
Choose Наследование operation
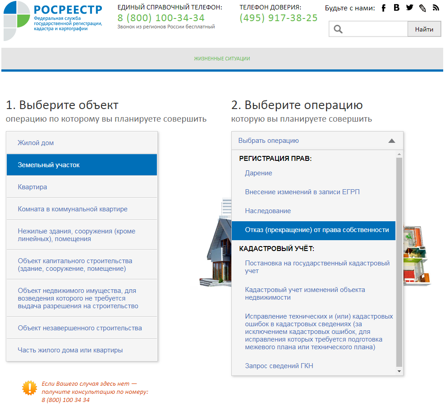coord(314,211)
